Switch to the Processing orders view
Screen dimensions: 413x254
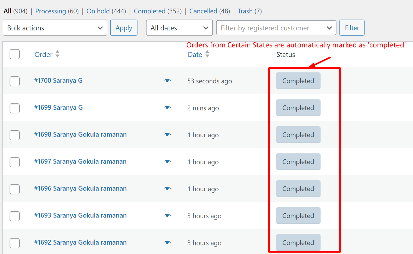51,11
